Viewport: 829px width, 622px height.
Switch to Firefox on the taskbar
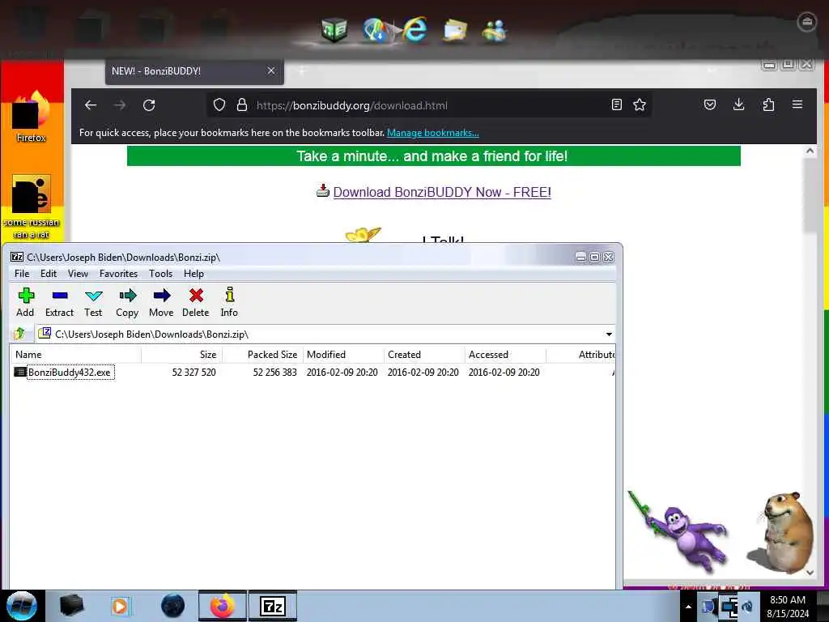222,606
